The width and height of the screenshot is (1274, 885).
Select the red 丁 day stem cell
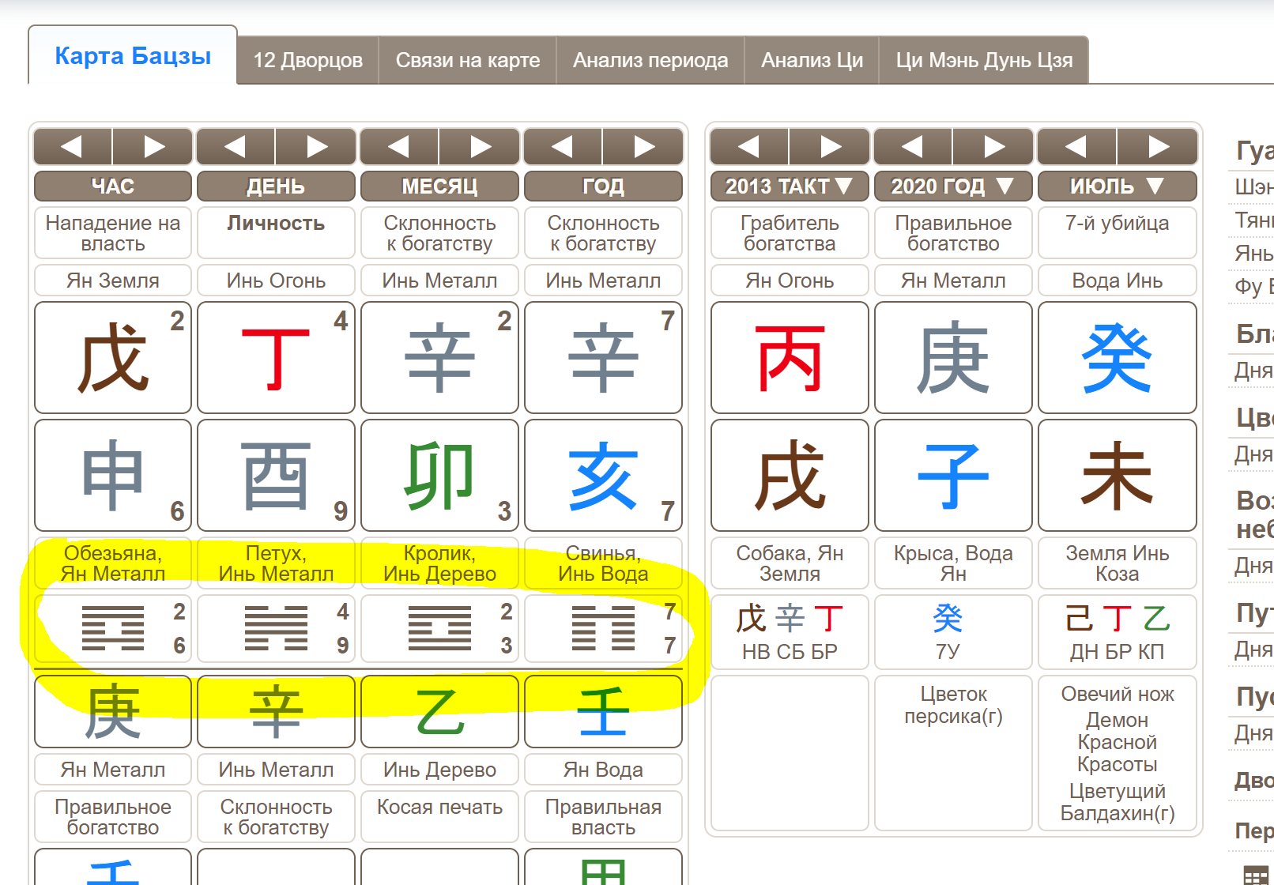276,357
